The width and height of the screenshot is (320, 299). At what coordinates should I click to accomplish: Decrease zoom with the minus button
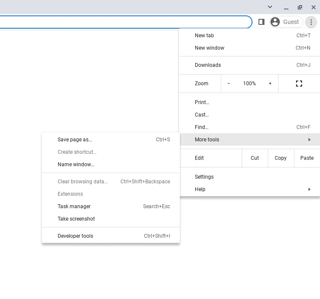click(x=229, y=84)
